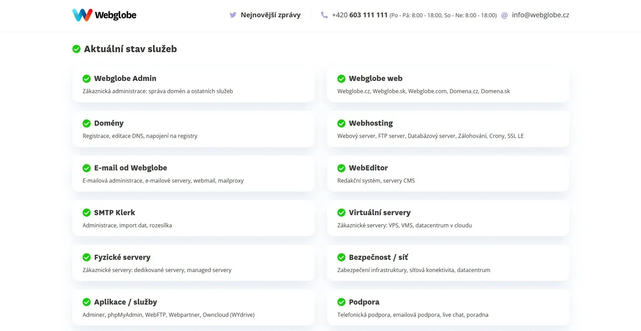Select the Webhosting service title
The width and height of the screenshot is (641, 331).
coord(371,123)
